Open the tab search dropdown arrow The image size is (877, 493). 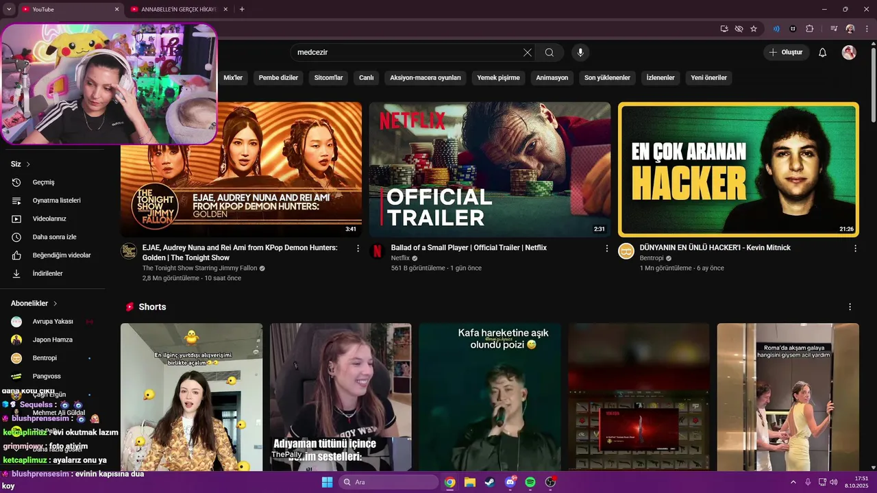pos(9,9)
